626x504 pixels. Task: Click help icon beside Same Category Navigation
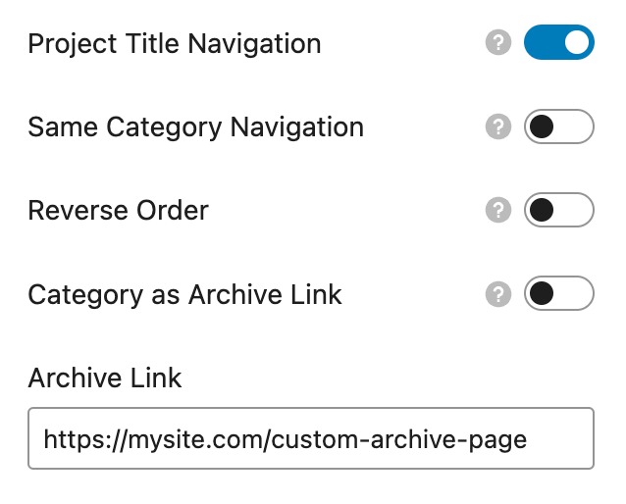point(498,127)
